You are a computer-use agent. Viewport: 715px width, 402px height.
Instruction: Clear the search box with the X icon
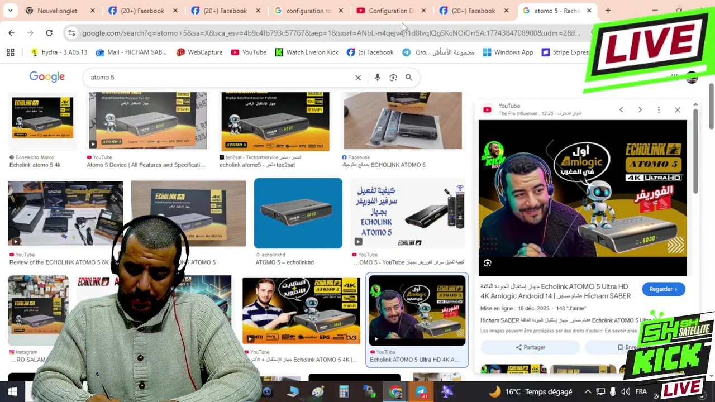click(358, 78)
